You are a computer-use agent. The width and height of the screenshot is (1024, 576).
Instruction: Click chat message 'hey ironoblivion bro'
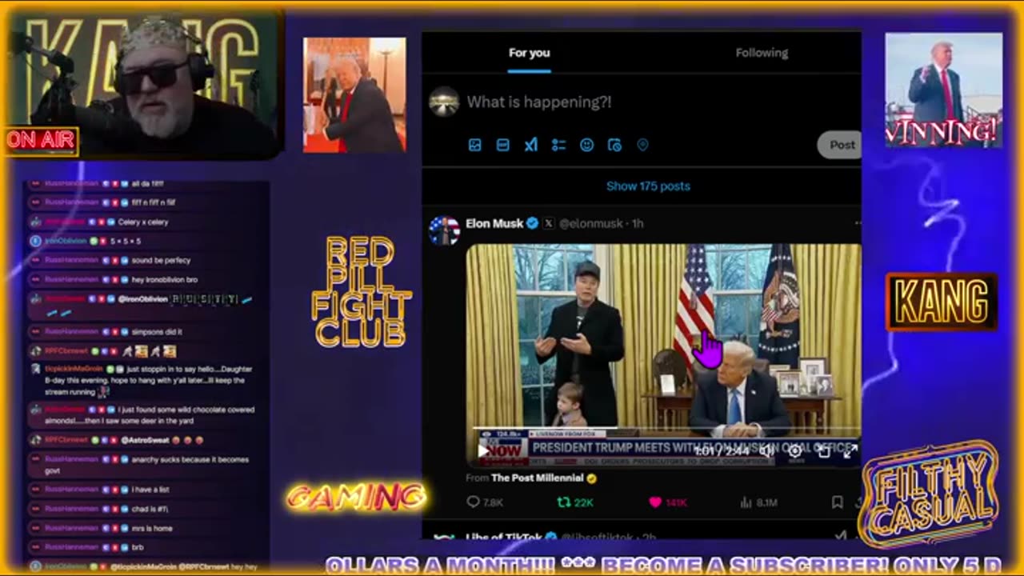[166, 279]
